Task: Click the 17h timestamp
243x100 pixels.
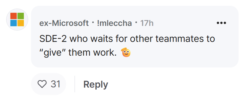Action: click(147, 23)
